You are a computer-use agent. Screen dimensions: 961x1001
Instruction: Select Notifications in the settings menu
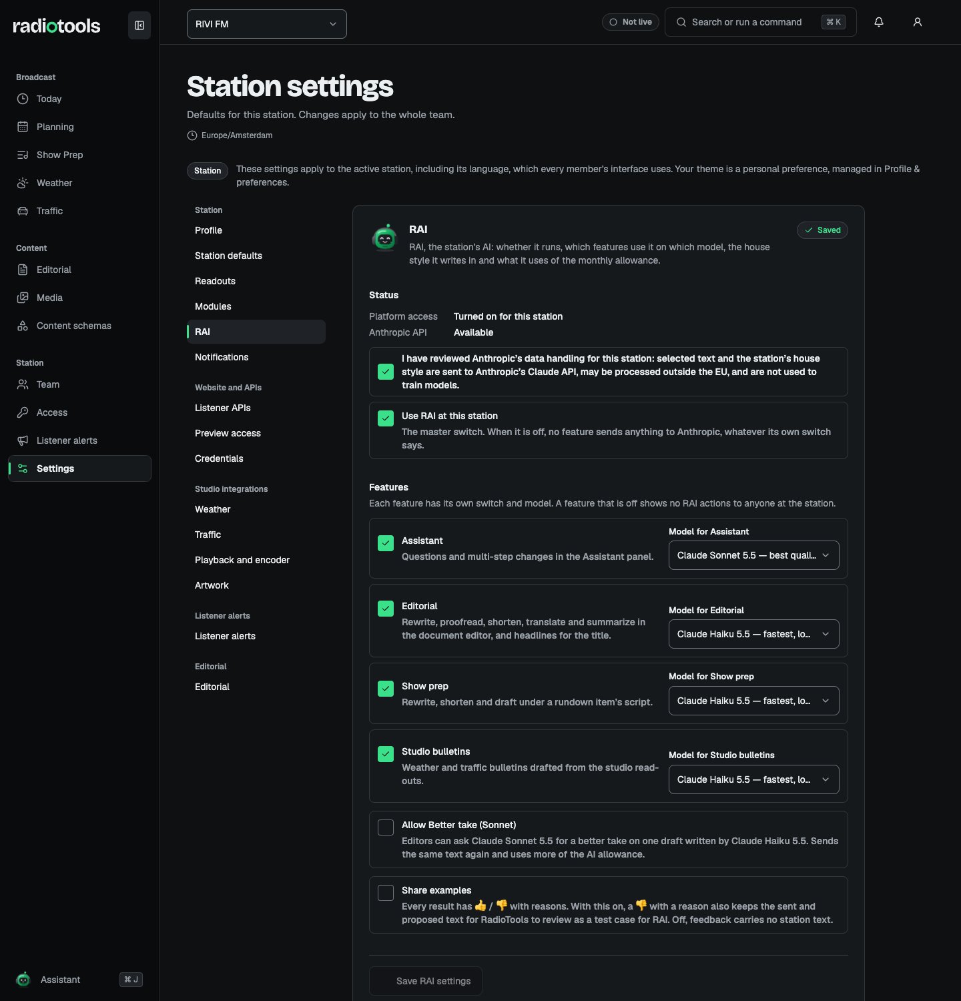click(x=256, y=357)
